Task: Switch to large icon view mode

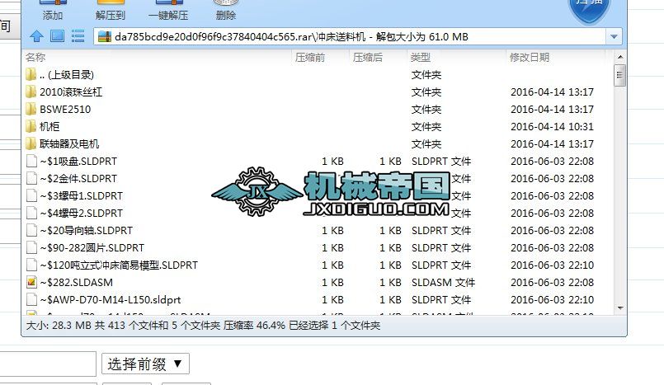Action: (x=57, y=36)
